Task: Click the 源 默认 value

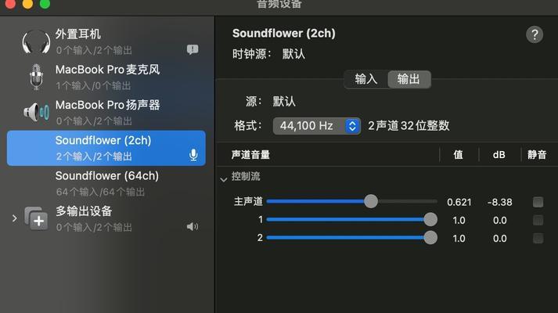Action: point(284,102)
